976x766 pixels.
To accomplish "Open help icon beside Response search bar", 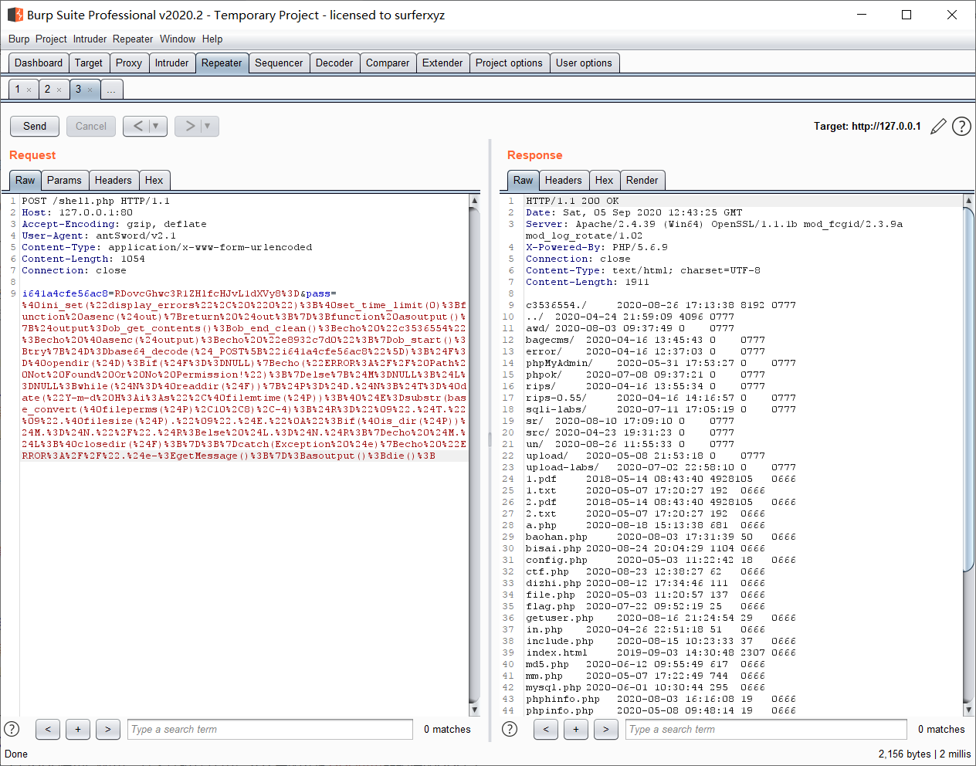I will pyautogui.click(x=510, y=729).
